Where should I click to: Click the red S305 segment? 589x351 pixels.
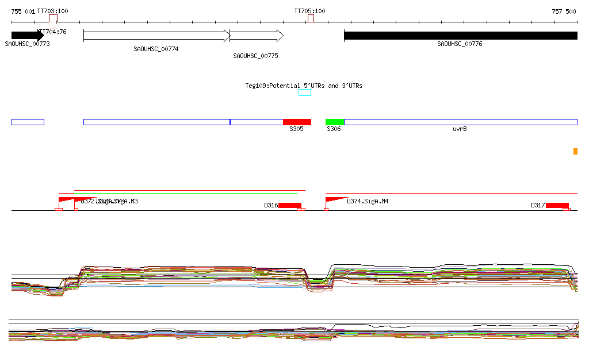[297, 122]
